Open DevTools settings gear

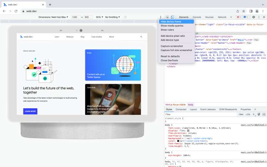pyautogui.click(x=253, y=17)
